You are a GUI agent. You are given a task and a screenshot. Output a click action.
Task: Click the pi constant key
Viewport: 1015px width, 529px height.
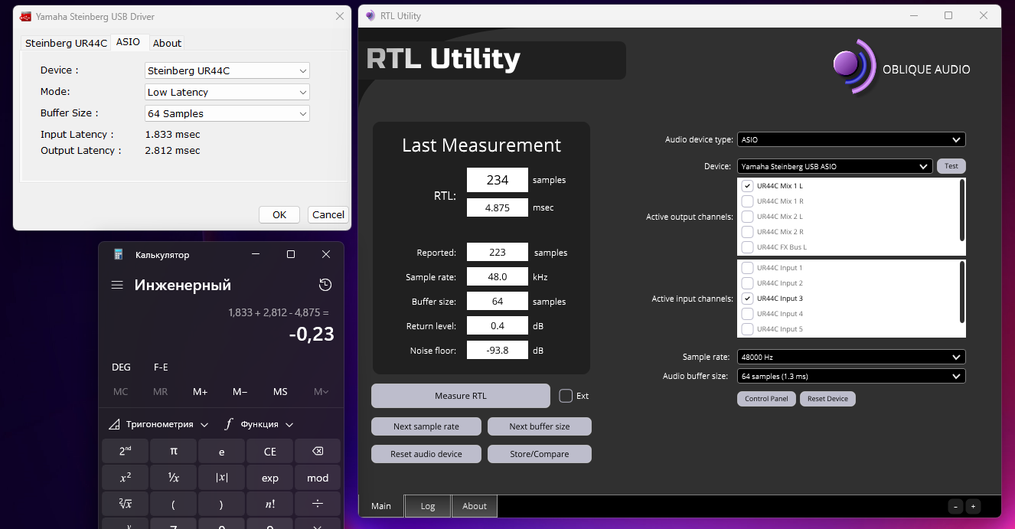point(174,452)
